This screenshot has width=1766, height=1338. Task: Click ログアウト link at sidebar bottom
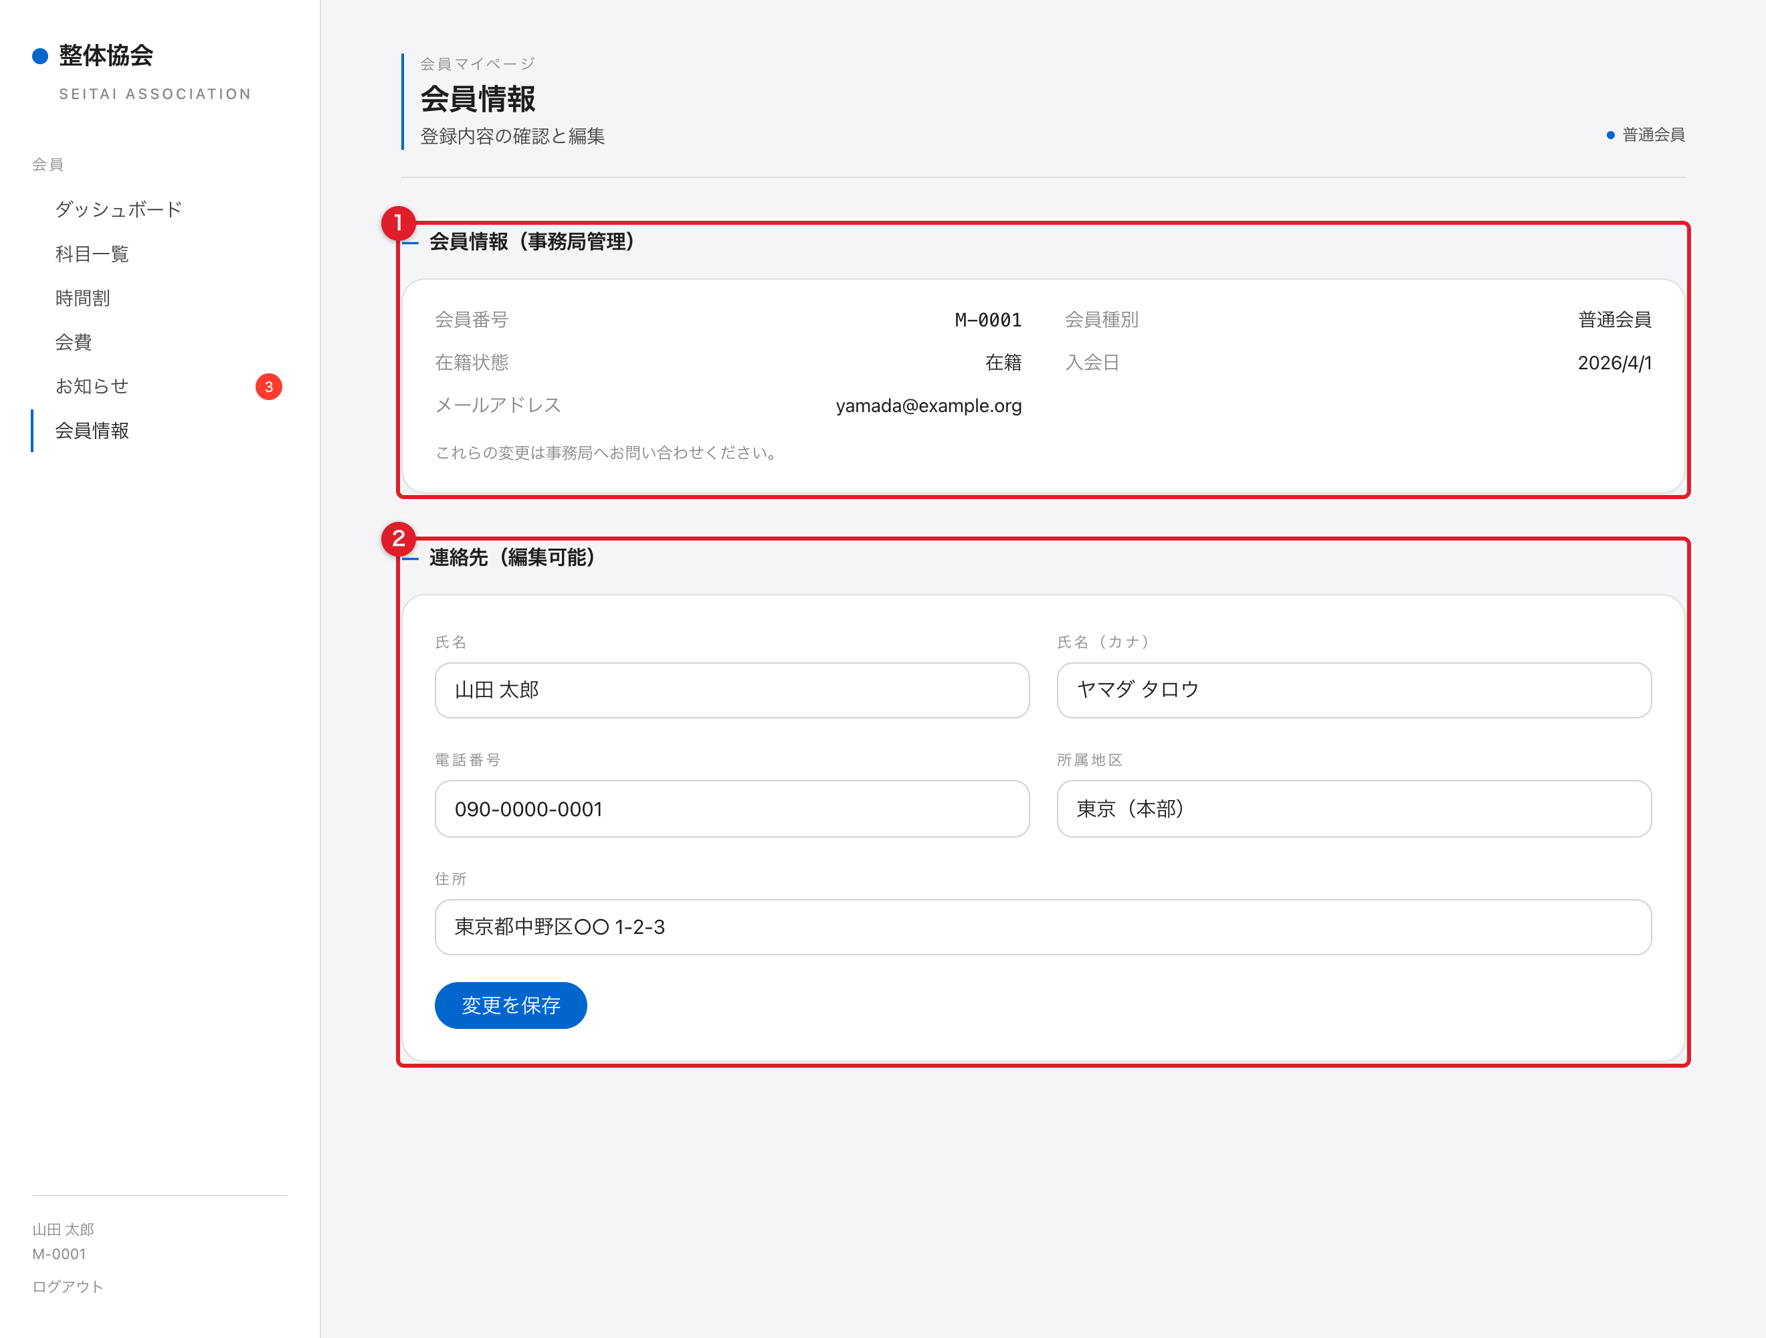coord(68,1286)
